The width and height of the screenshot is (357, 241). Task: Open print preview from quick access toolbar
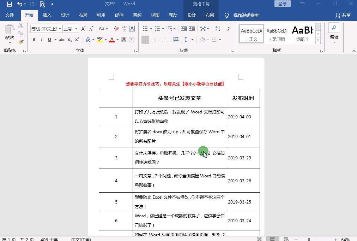[x=42, y=4]
